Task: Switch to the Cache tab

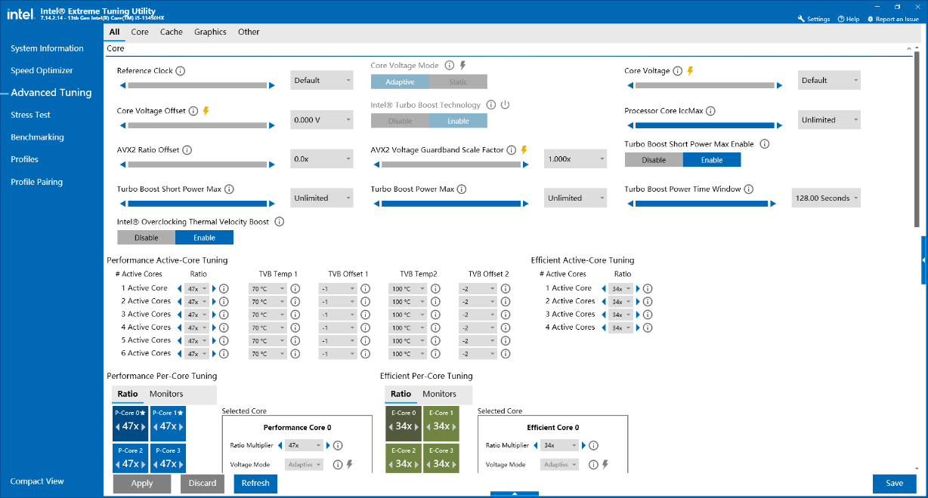Action: (171, 32)
